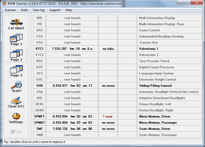Open the Help menu

(x=69, y=10)
